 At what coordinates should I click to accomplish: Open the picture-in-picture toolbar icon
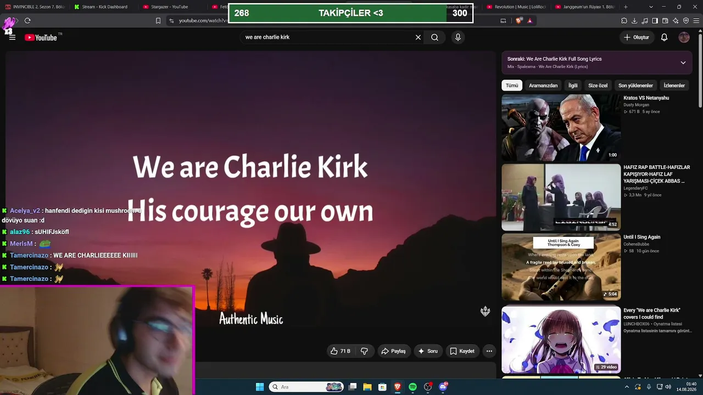503,21
